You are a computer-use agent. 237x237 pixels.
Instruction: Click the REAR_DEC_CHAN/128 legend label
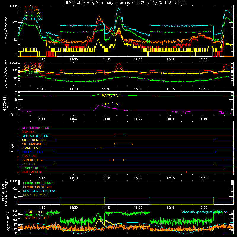39,191
